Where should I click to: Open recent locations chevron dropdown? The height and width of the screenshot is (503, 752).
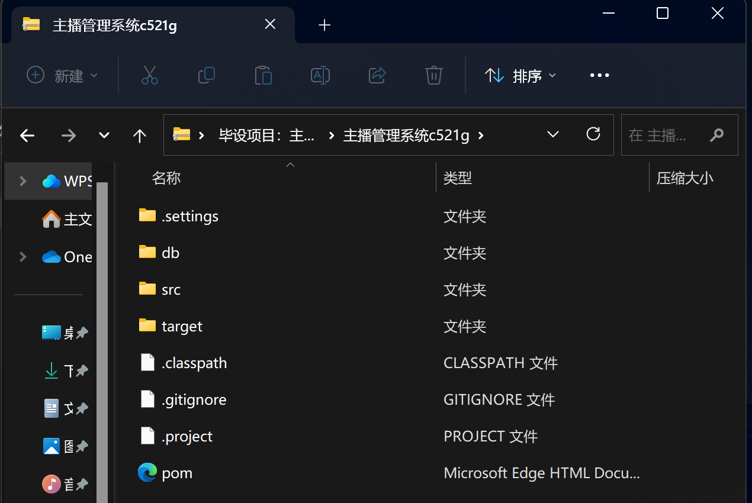(x=104, y=136)
